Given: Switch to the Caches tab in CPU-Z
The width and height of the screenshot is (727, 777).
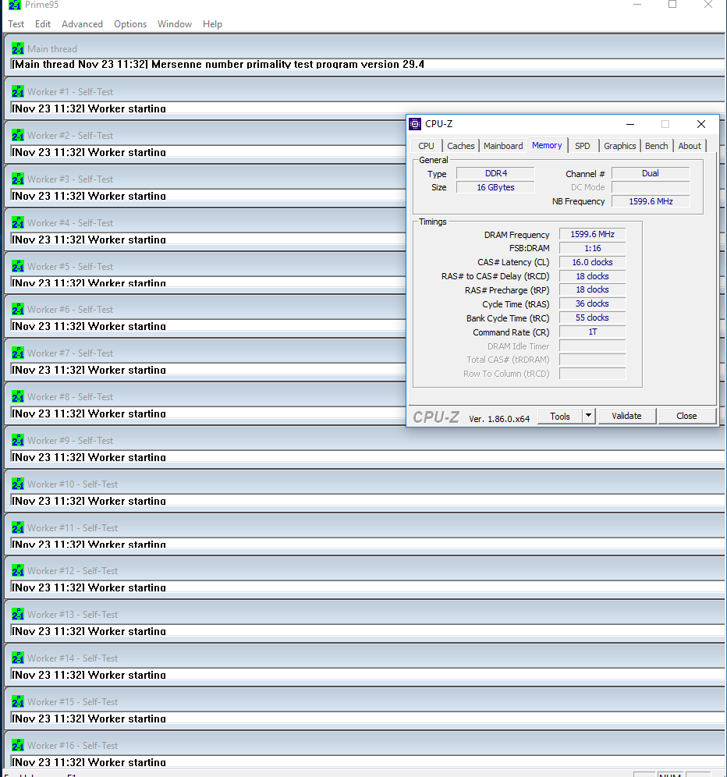Looking at the screenshot, I should coord(461,146).
